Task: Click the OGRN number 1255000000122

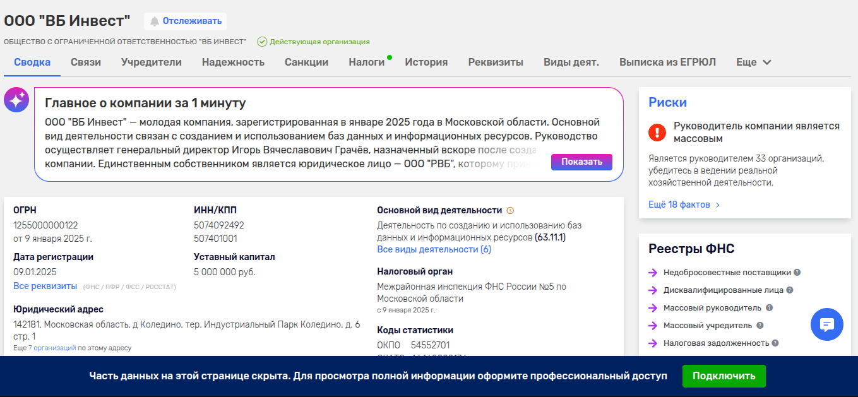Action: pos(45,225)
